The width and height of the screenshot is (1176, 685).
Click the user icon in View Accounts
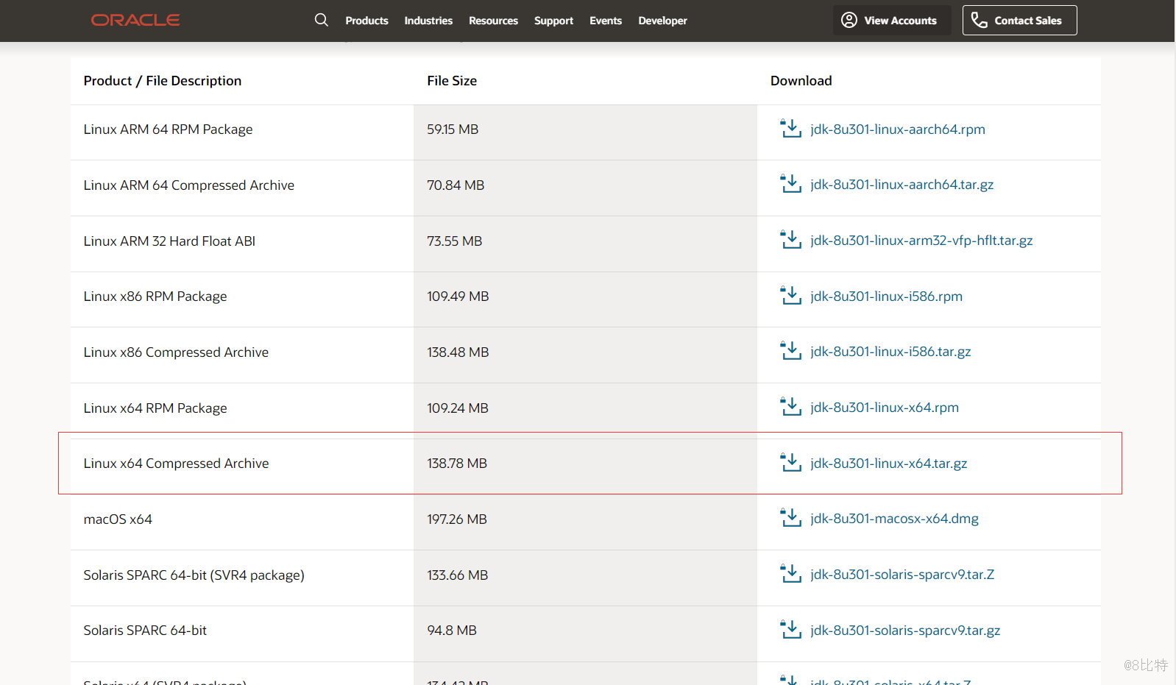[x=849, y=20]
